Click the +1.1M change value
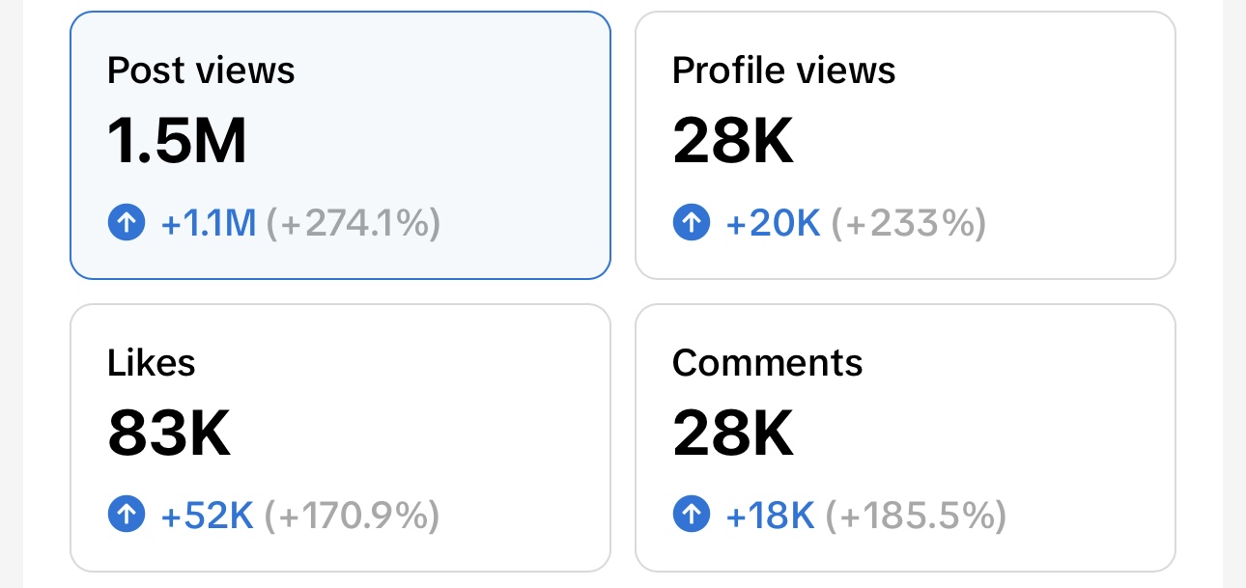 pyautogui.click(x=209, y=224)
